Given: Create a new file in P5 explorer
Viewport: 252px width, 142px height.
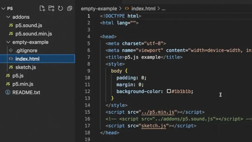Looking at the screenshot, I should click(42, 8).
